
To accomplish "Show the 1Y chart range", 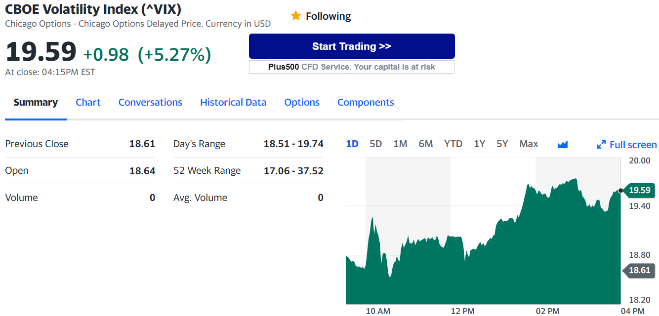I will [479, 144].
